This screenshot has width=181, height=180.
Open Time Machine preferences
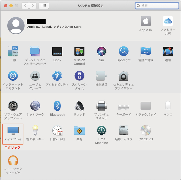click(101, 130)
